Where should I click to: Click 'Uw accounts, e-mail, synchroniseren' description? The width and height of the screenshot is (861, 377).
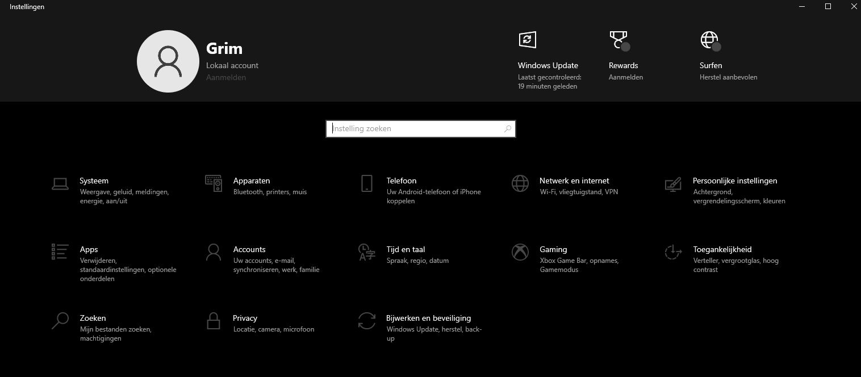tap(277, 265)
